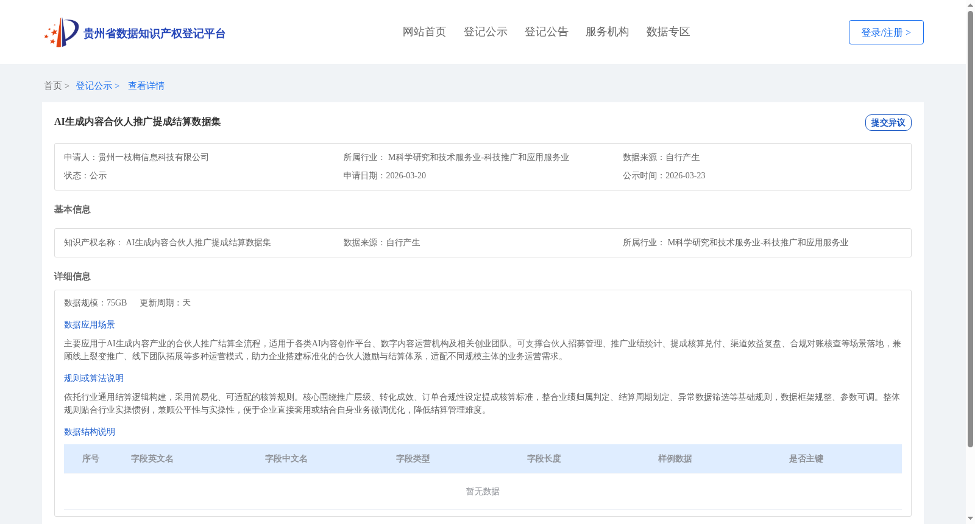
Task: Click the 数据应用场景 heading
Action: click(90, 324)
